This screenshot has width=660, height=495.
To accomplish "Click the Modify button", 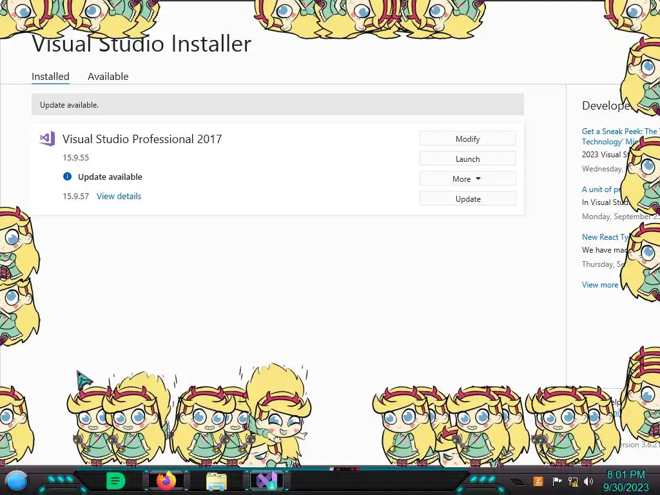I will [x=468, y=139].
